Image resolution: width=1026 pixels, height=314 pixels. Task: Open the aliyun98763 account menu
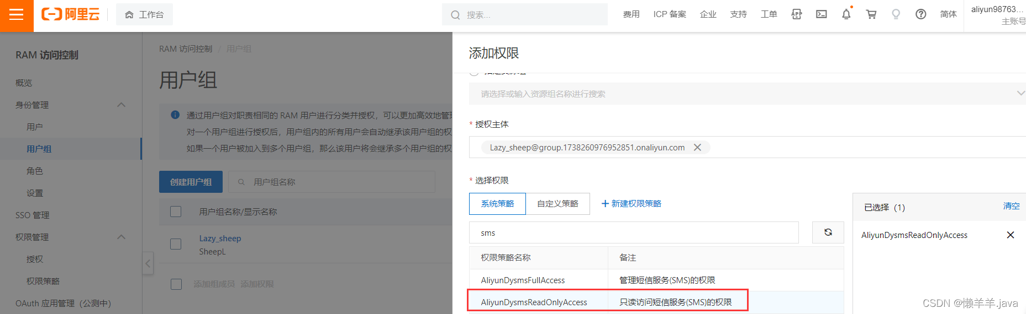click(x=998, y=15)
